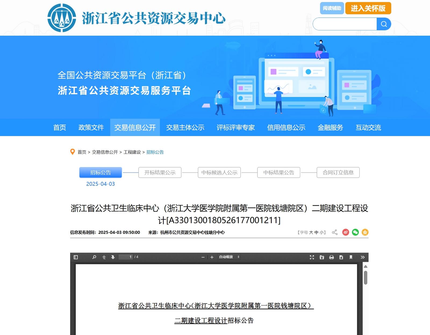Select the 招标公告 stage tab
430x335 pixels.
point(101,172)
